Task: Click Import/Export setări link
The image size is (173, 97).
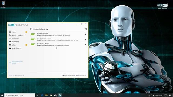Action: pos(69,75)
